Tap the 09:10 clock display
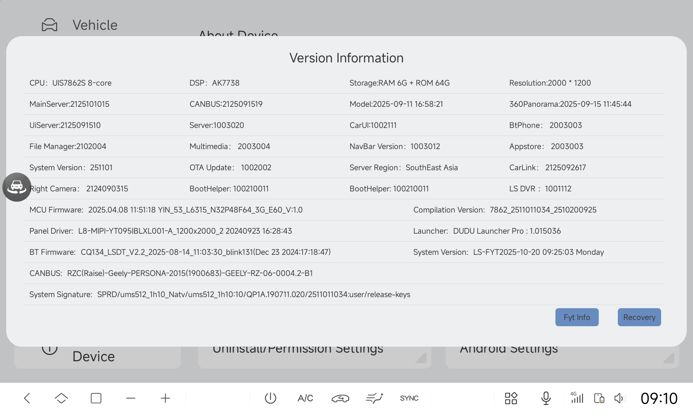Image resolution: width=693 pixels, height=416 pixels. 659,398
